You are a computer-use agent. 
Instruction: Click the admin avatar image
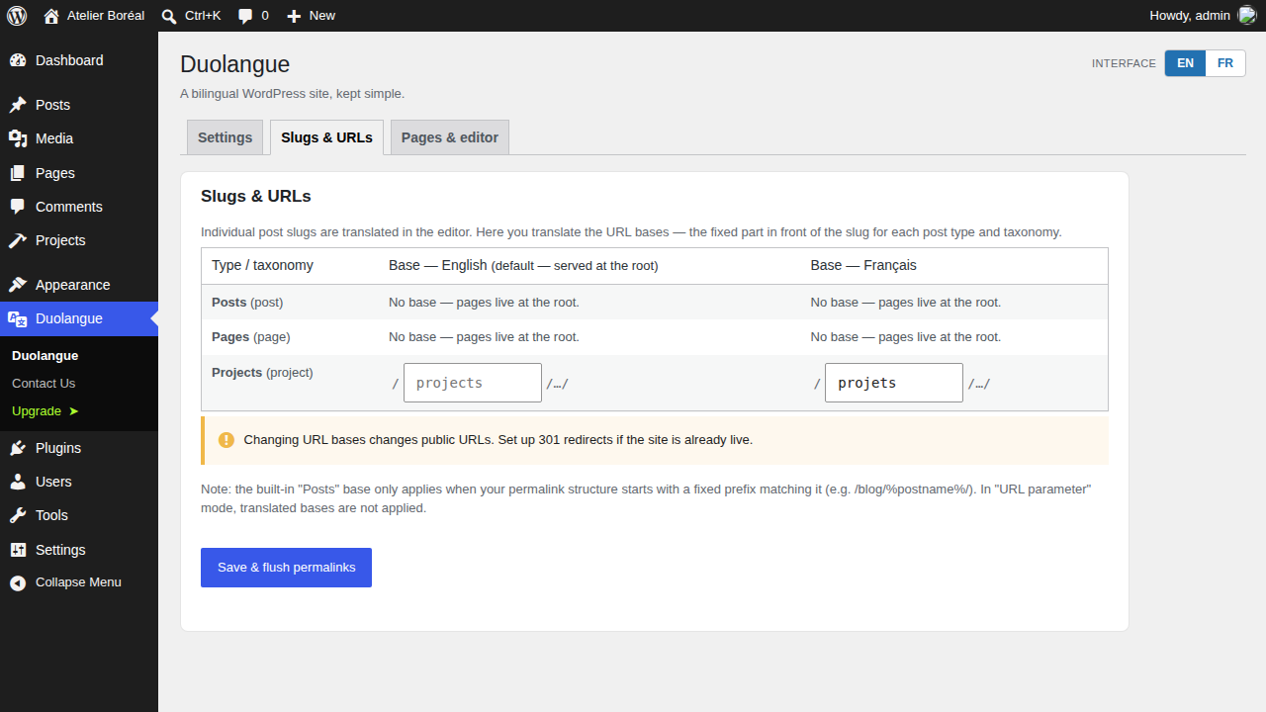pyautogui.click(x=1247, y=16)
